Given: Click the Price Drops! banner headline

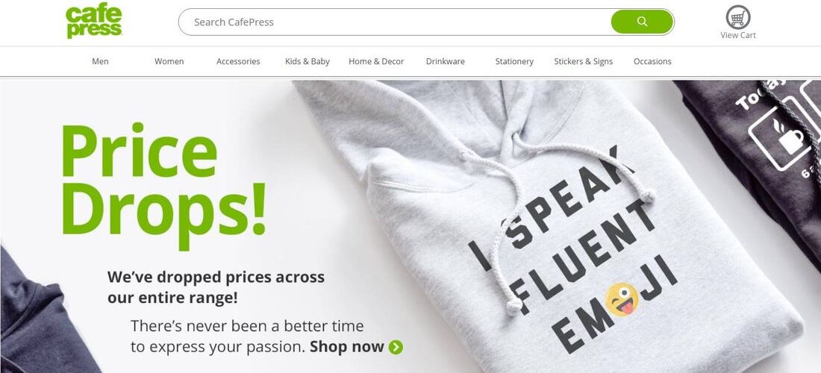Looking at the screenshot, I should (163, 186).
